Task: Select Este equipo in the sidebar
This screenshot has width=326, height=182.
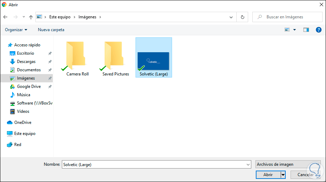Action: pyautogui.click(x=21, y=134)
